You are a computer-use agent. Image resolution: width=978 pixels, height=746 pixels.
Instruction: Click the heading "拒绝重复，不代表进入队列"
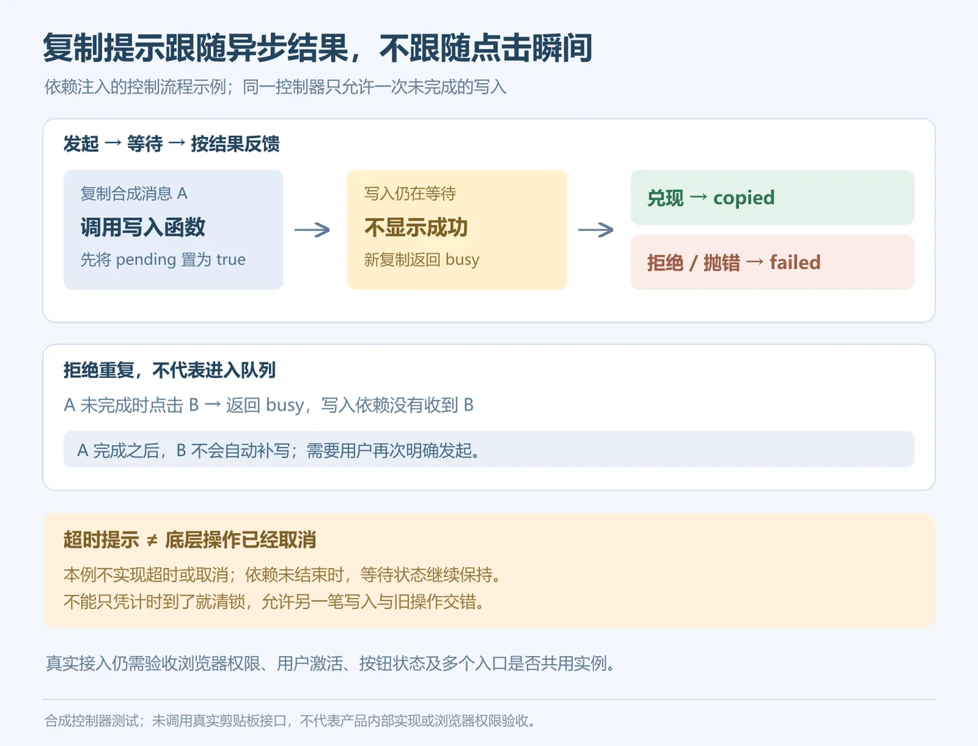(170, 370)
